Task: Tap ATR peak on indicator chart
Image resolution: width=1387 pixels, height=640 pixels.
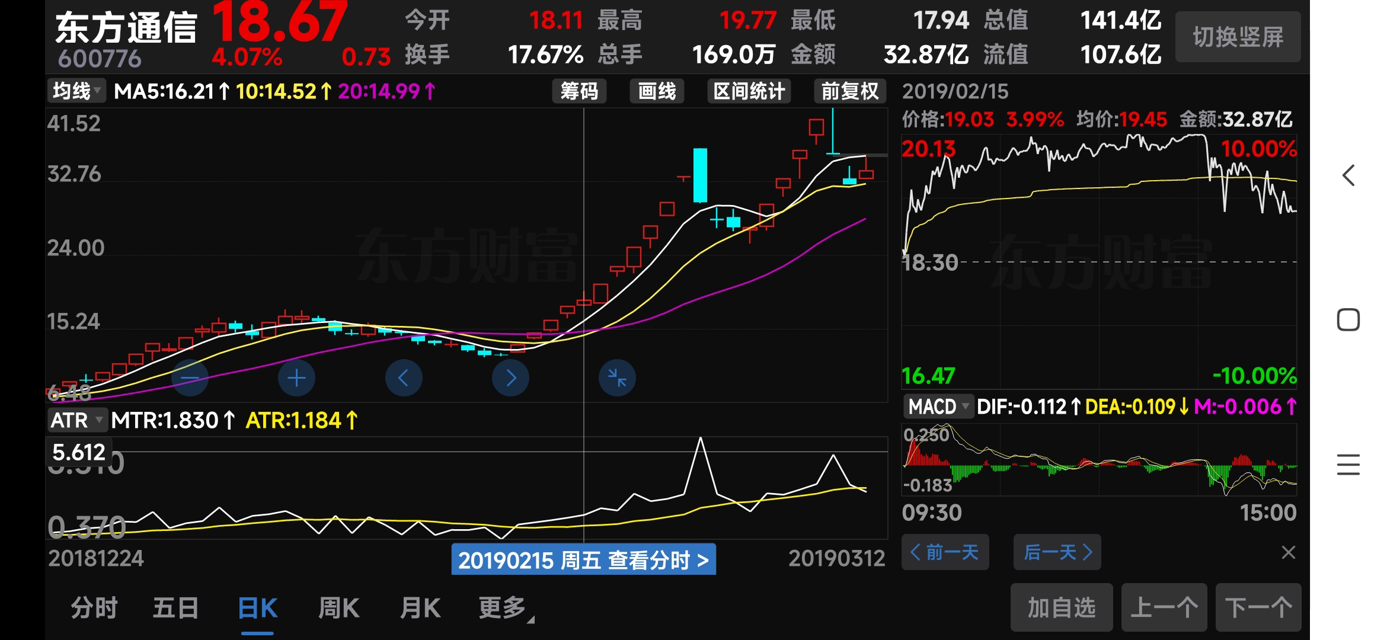Action: click(701, 440)
